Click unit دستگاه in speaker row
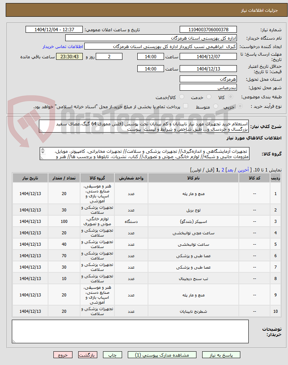Screen dimensions: 288x365 click(x=131, y=222)
